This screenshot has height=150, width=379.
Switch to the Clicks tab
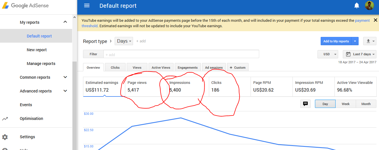115,68
